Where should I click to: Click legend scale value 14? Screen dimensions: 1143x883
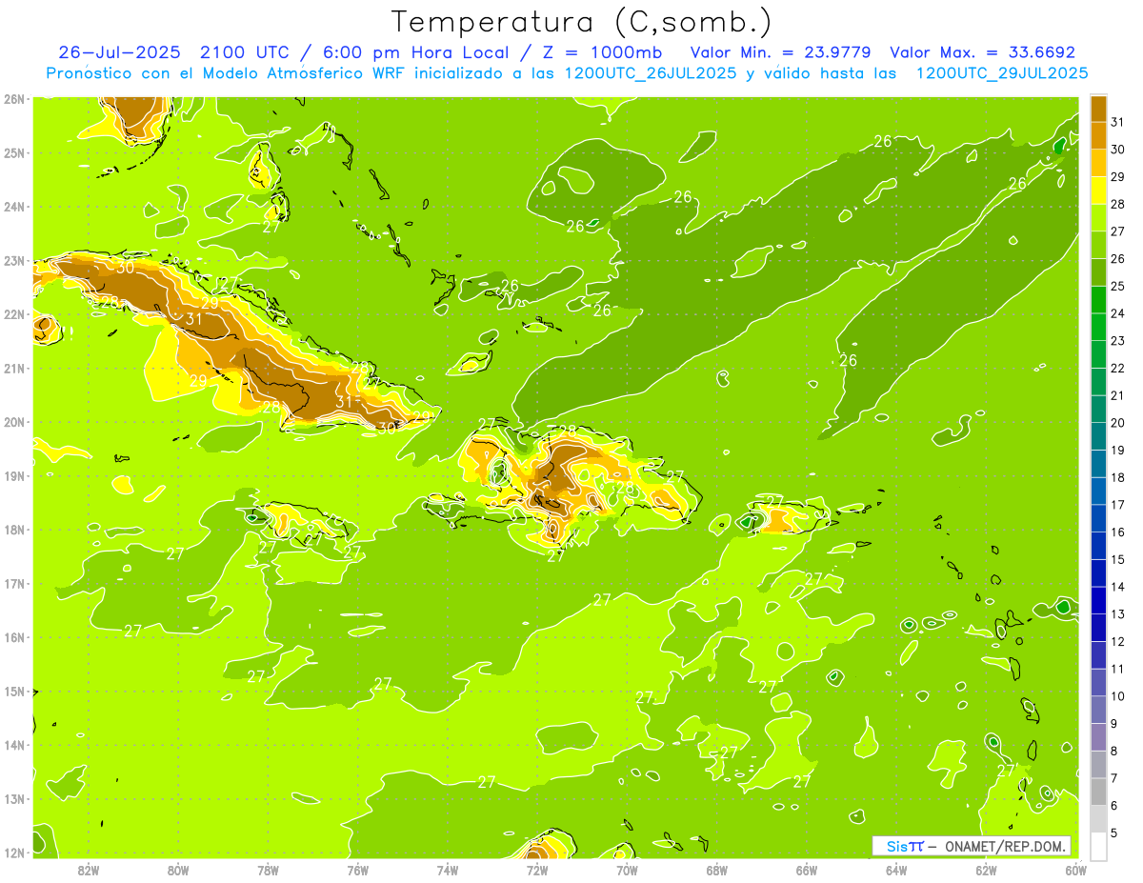(x=1118, y=586)
